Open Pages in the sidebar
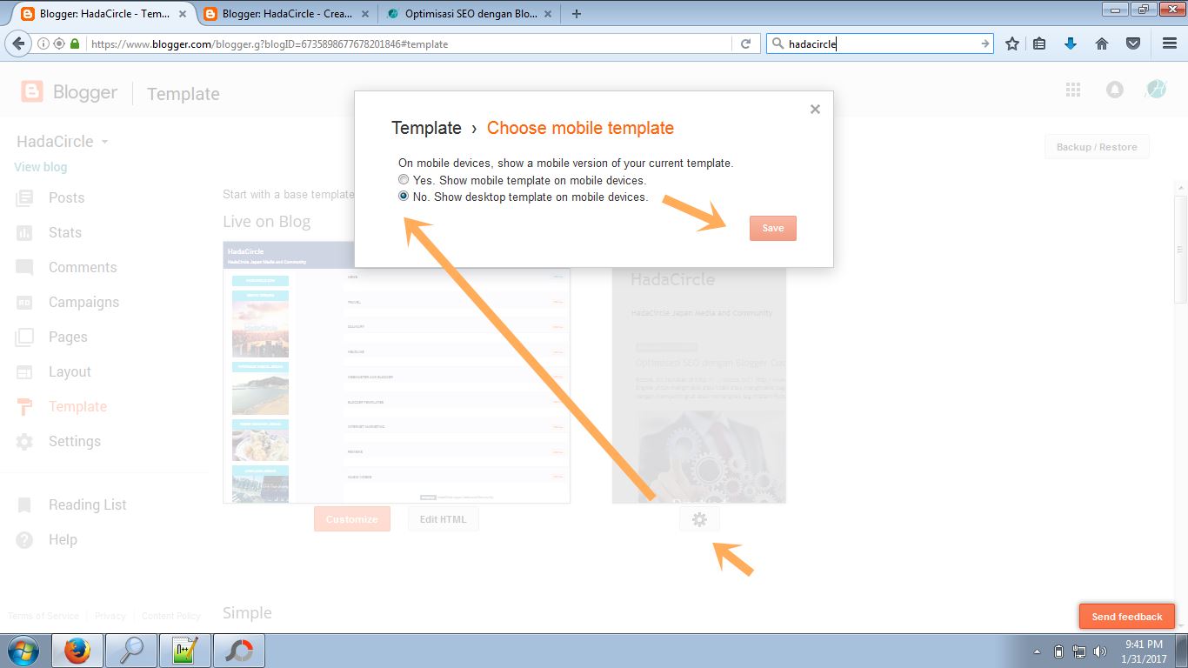 click(68, 337)
